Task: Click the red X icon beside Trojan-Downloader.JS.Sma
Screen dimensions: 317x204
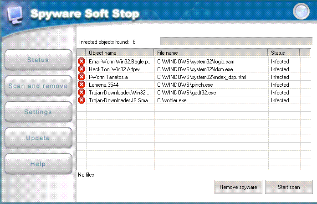Action: point(82,100)
